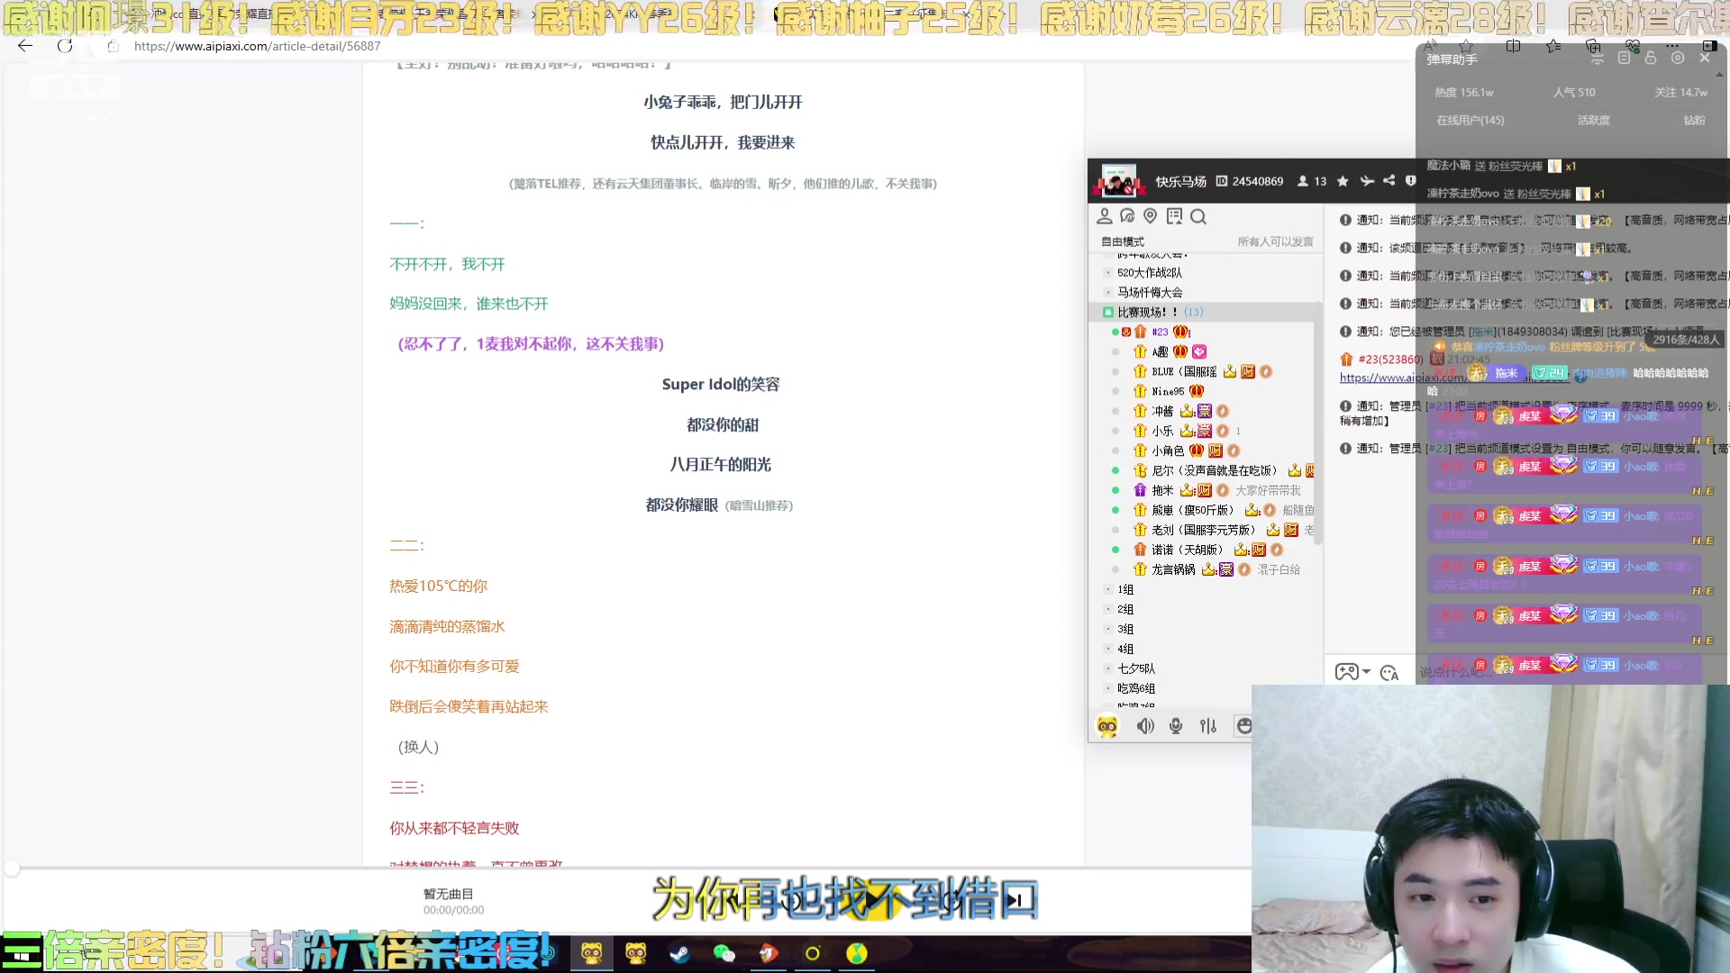This screenshot has height=973, width=1730.
Task: Toggle the speaker volume mute
Action: click(x=1144, y=726)
